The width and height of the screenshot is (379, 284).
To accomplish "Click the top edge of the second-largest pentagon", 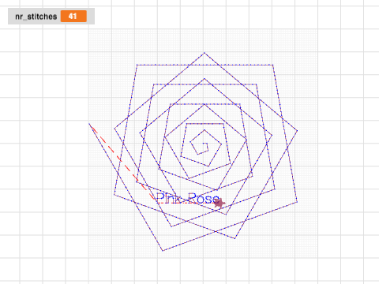I will coord(205,84).
